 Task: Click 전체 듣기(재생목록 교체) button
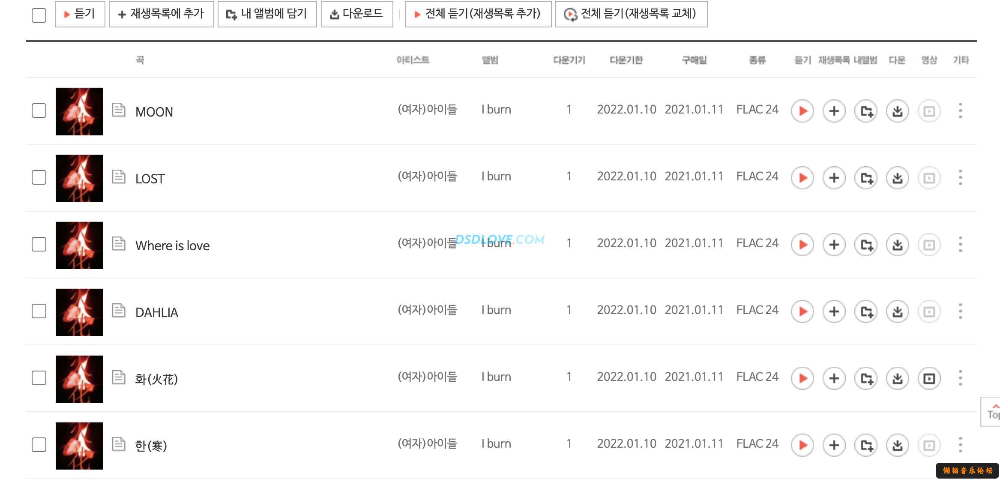click(x=631, y=14)
